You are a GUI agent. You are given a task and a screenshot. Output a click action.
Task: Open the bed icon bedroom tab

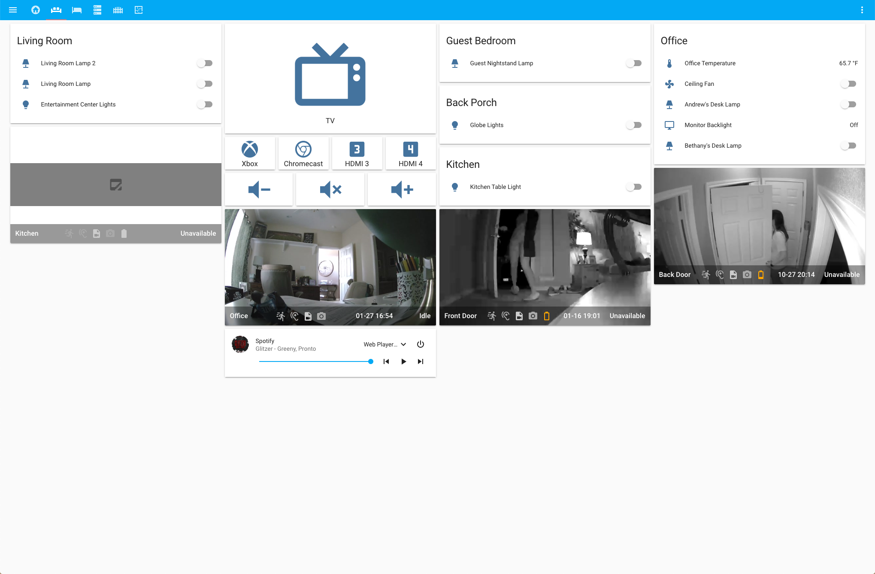77,10
